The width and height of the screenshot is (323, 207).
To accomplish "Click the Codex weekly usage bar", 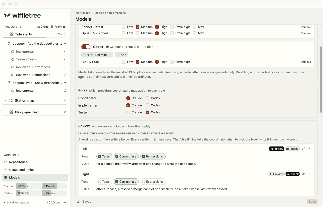I will click(54, 193).
